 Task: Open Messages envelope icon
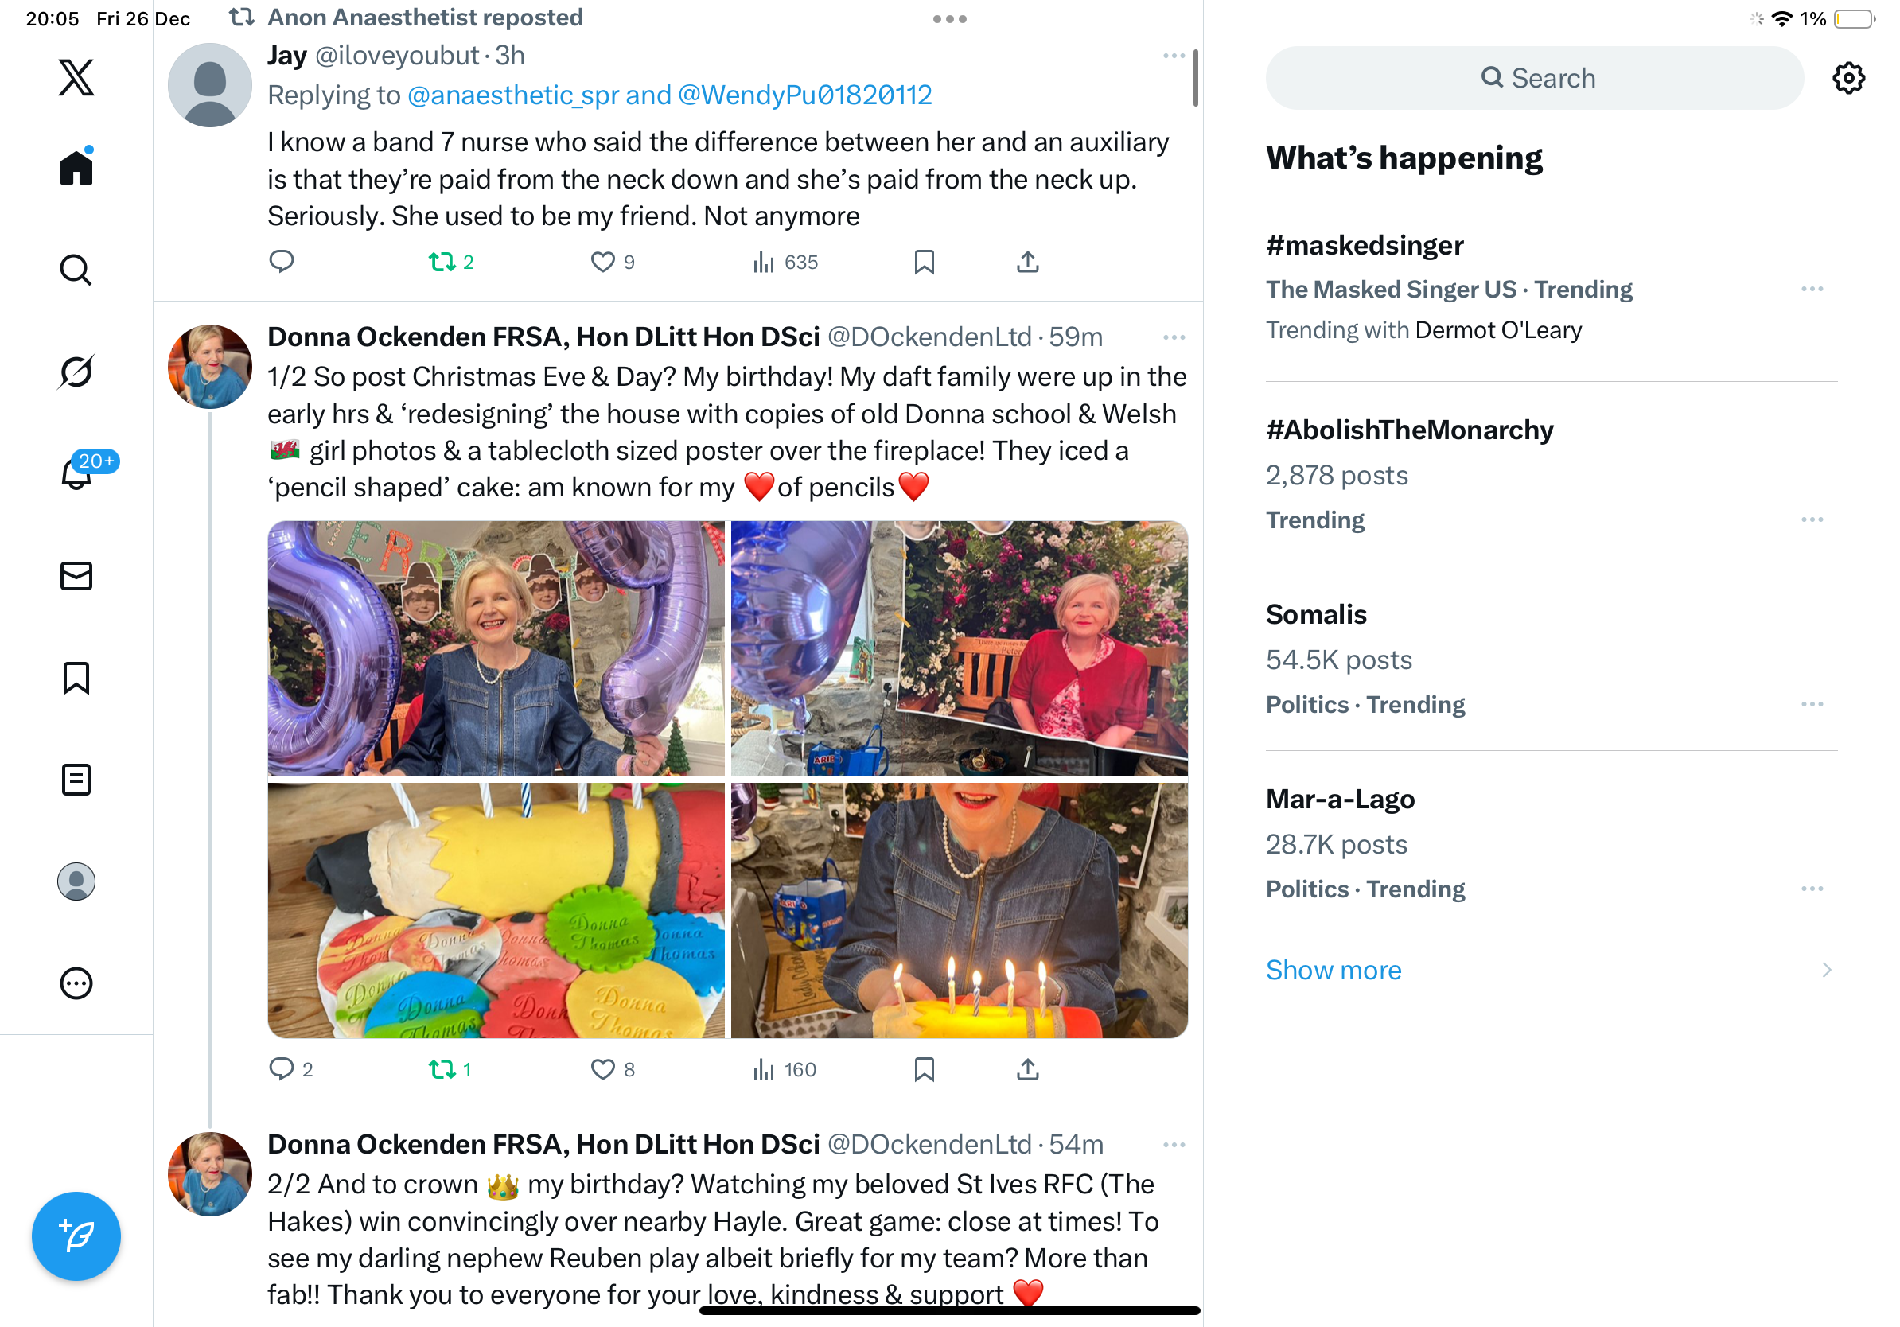tap(76, 576)
